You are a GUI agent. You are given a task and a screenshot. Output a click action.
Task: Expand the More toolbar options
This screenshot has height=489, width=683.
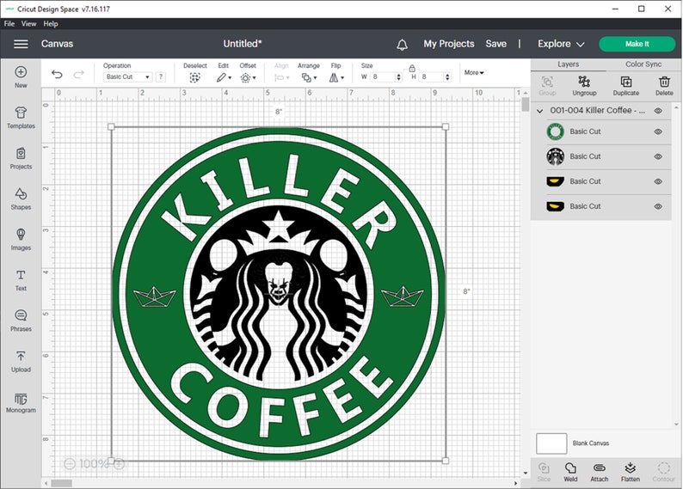pyautogui.click(x=474, y=73)
